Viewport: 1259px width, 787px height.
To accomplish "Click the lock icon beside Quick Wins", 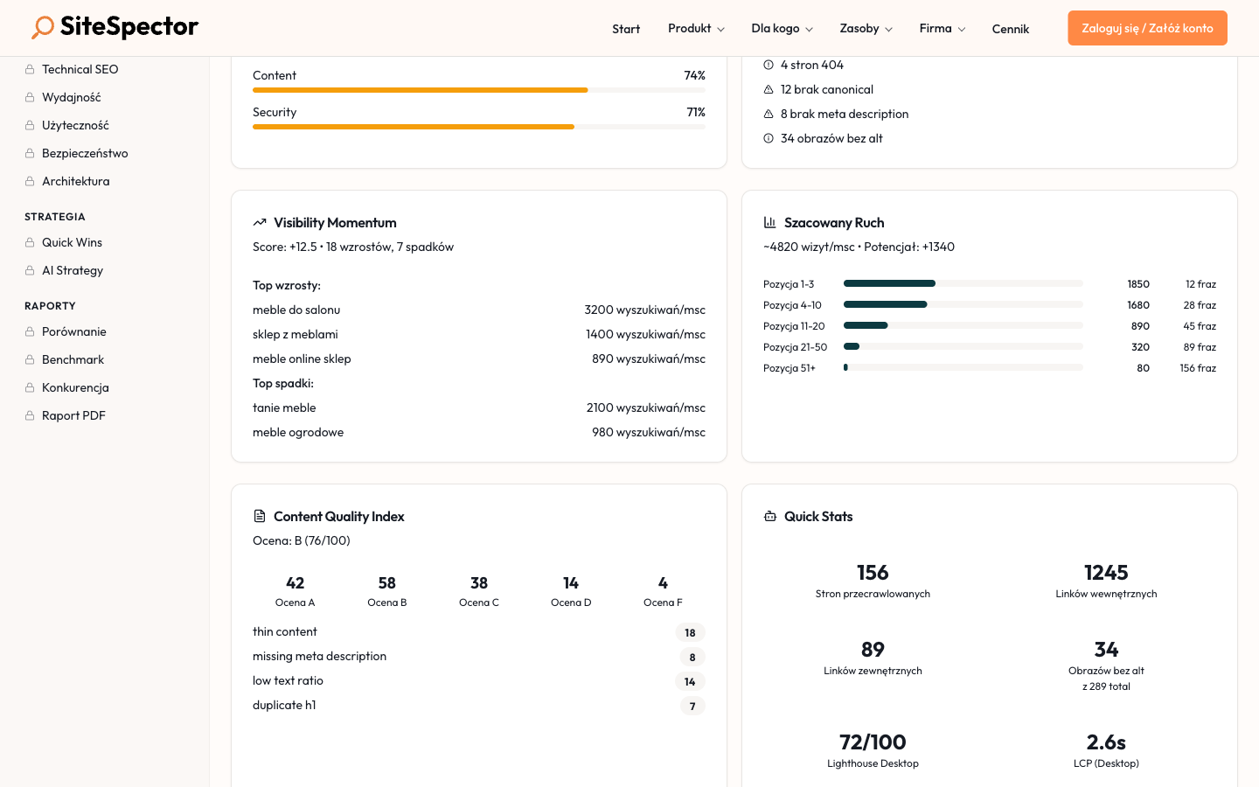I will point(31,242).
